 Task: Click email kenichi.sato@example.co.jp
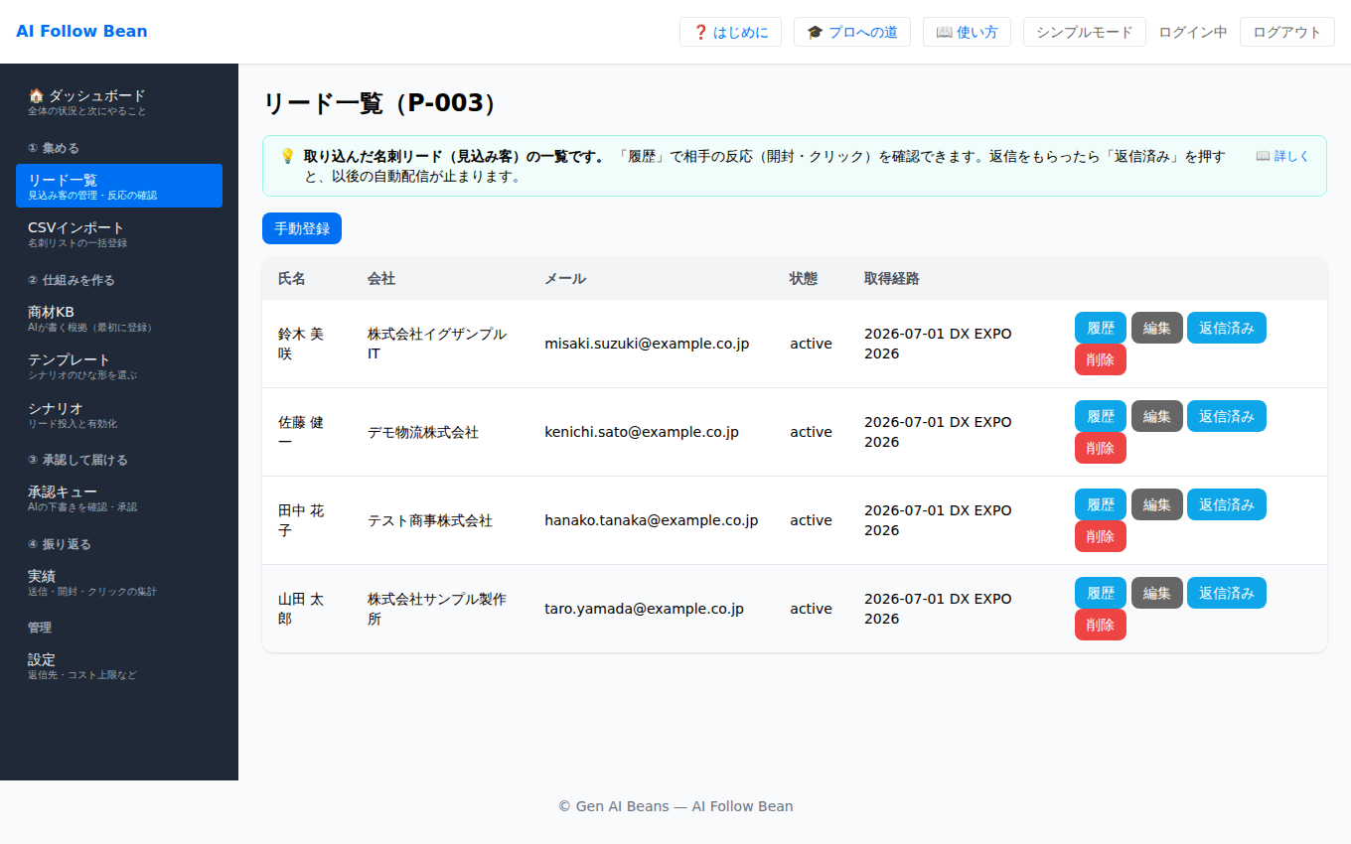pyautogui.click(x=642, y=432)
